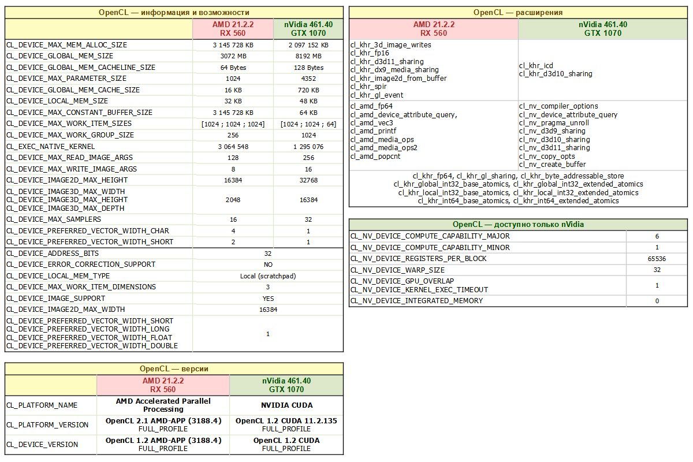Screen dimensions: 693x462
Task: Click the "720 KB" cache size value
Action: pos(308,90)
